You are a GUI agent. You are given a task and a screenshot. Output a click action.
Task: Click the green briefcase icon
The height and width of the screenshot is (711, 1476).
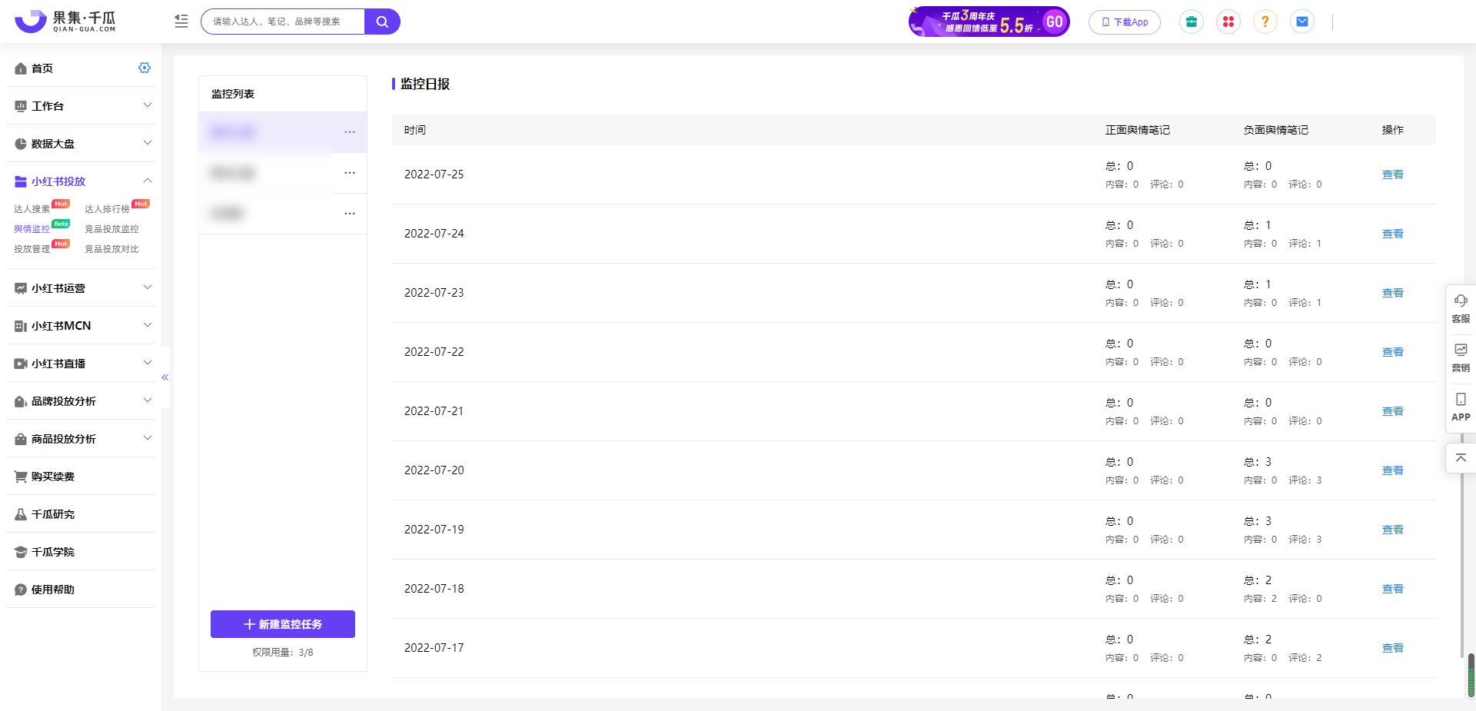pyautogui.click(x=1192, y=22)
